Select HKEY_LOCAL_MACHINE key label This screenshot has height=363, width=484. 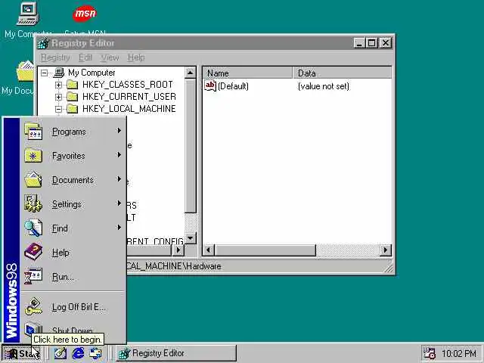pyautogui.click(x=129, y=109)
